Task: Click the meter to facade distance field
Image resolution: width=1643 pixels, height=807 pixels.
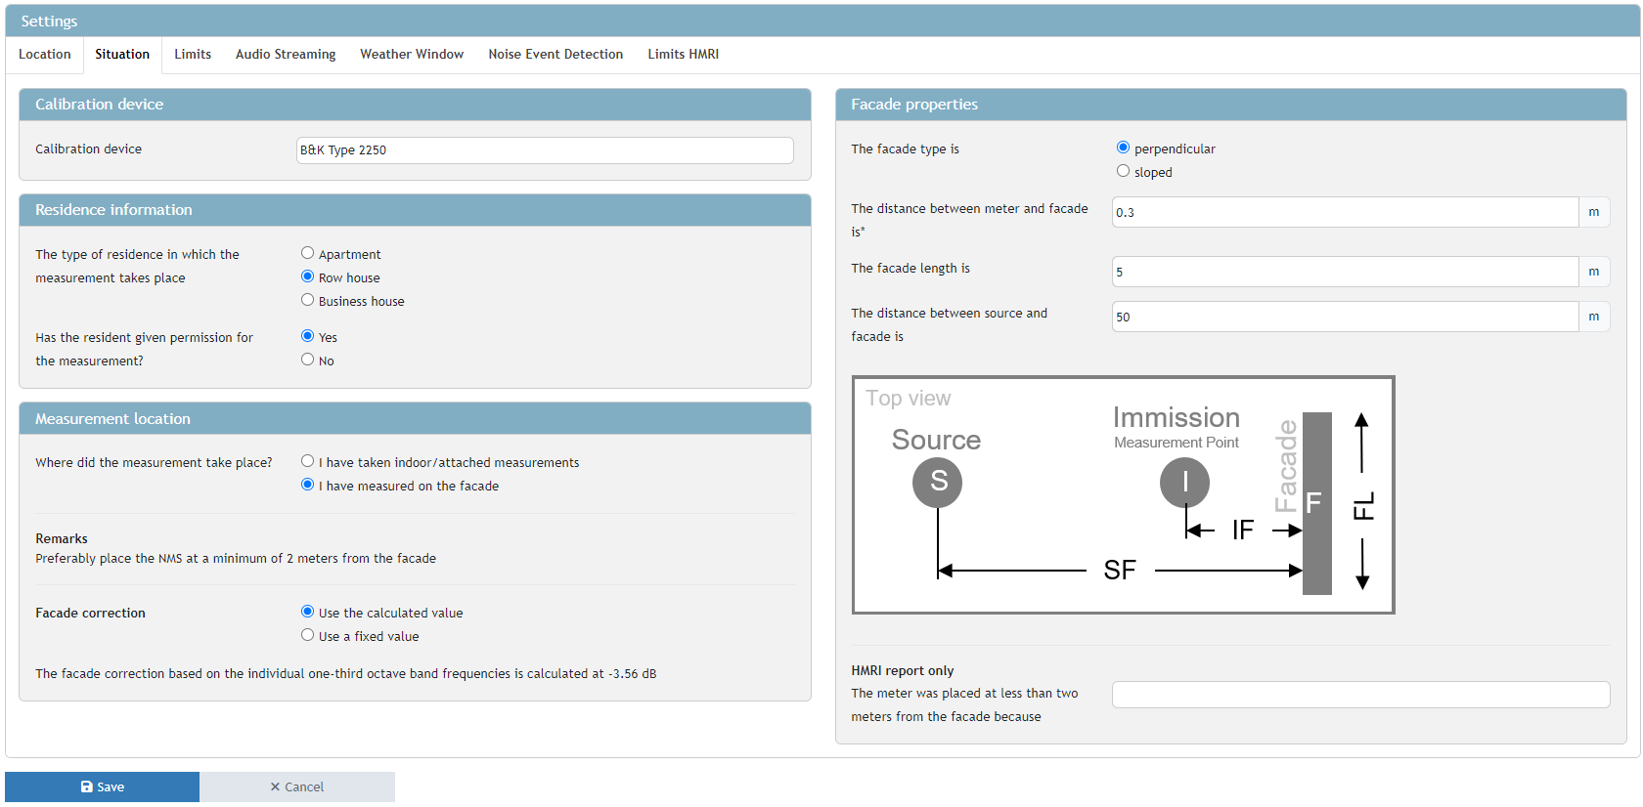Action: 1345,212
